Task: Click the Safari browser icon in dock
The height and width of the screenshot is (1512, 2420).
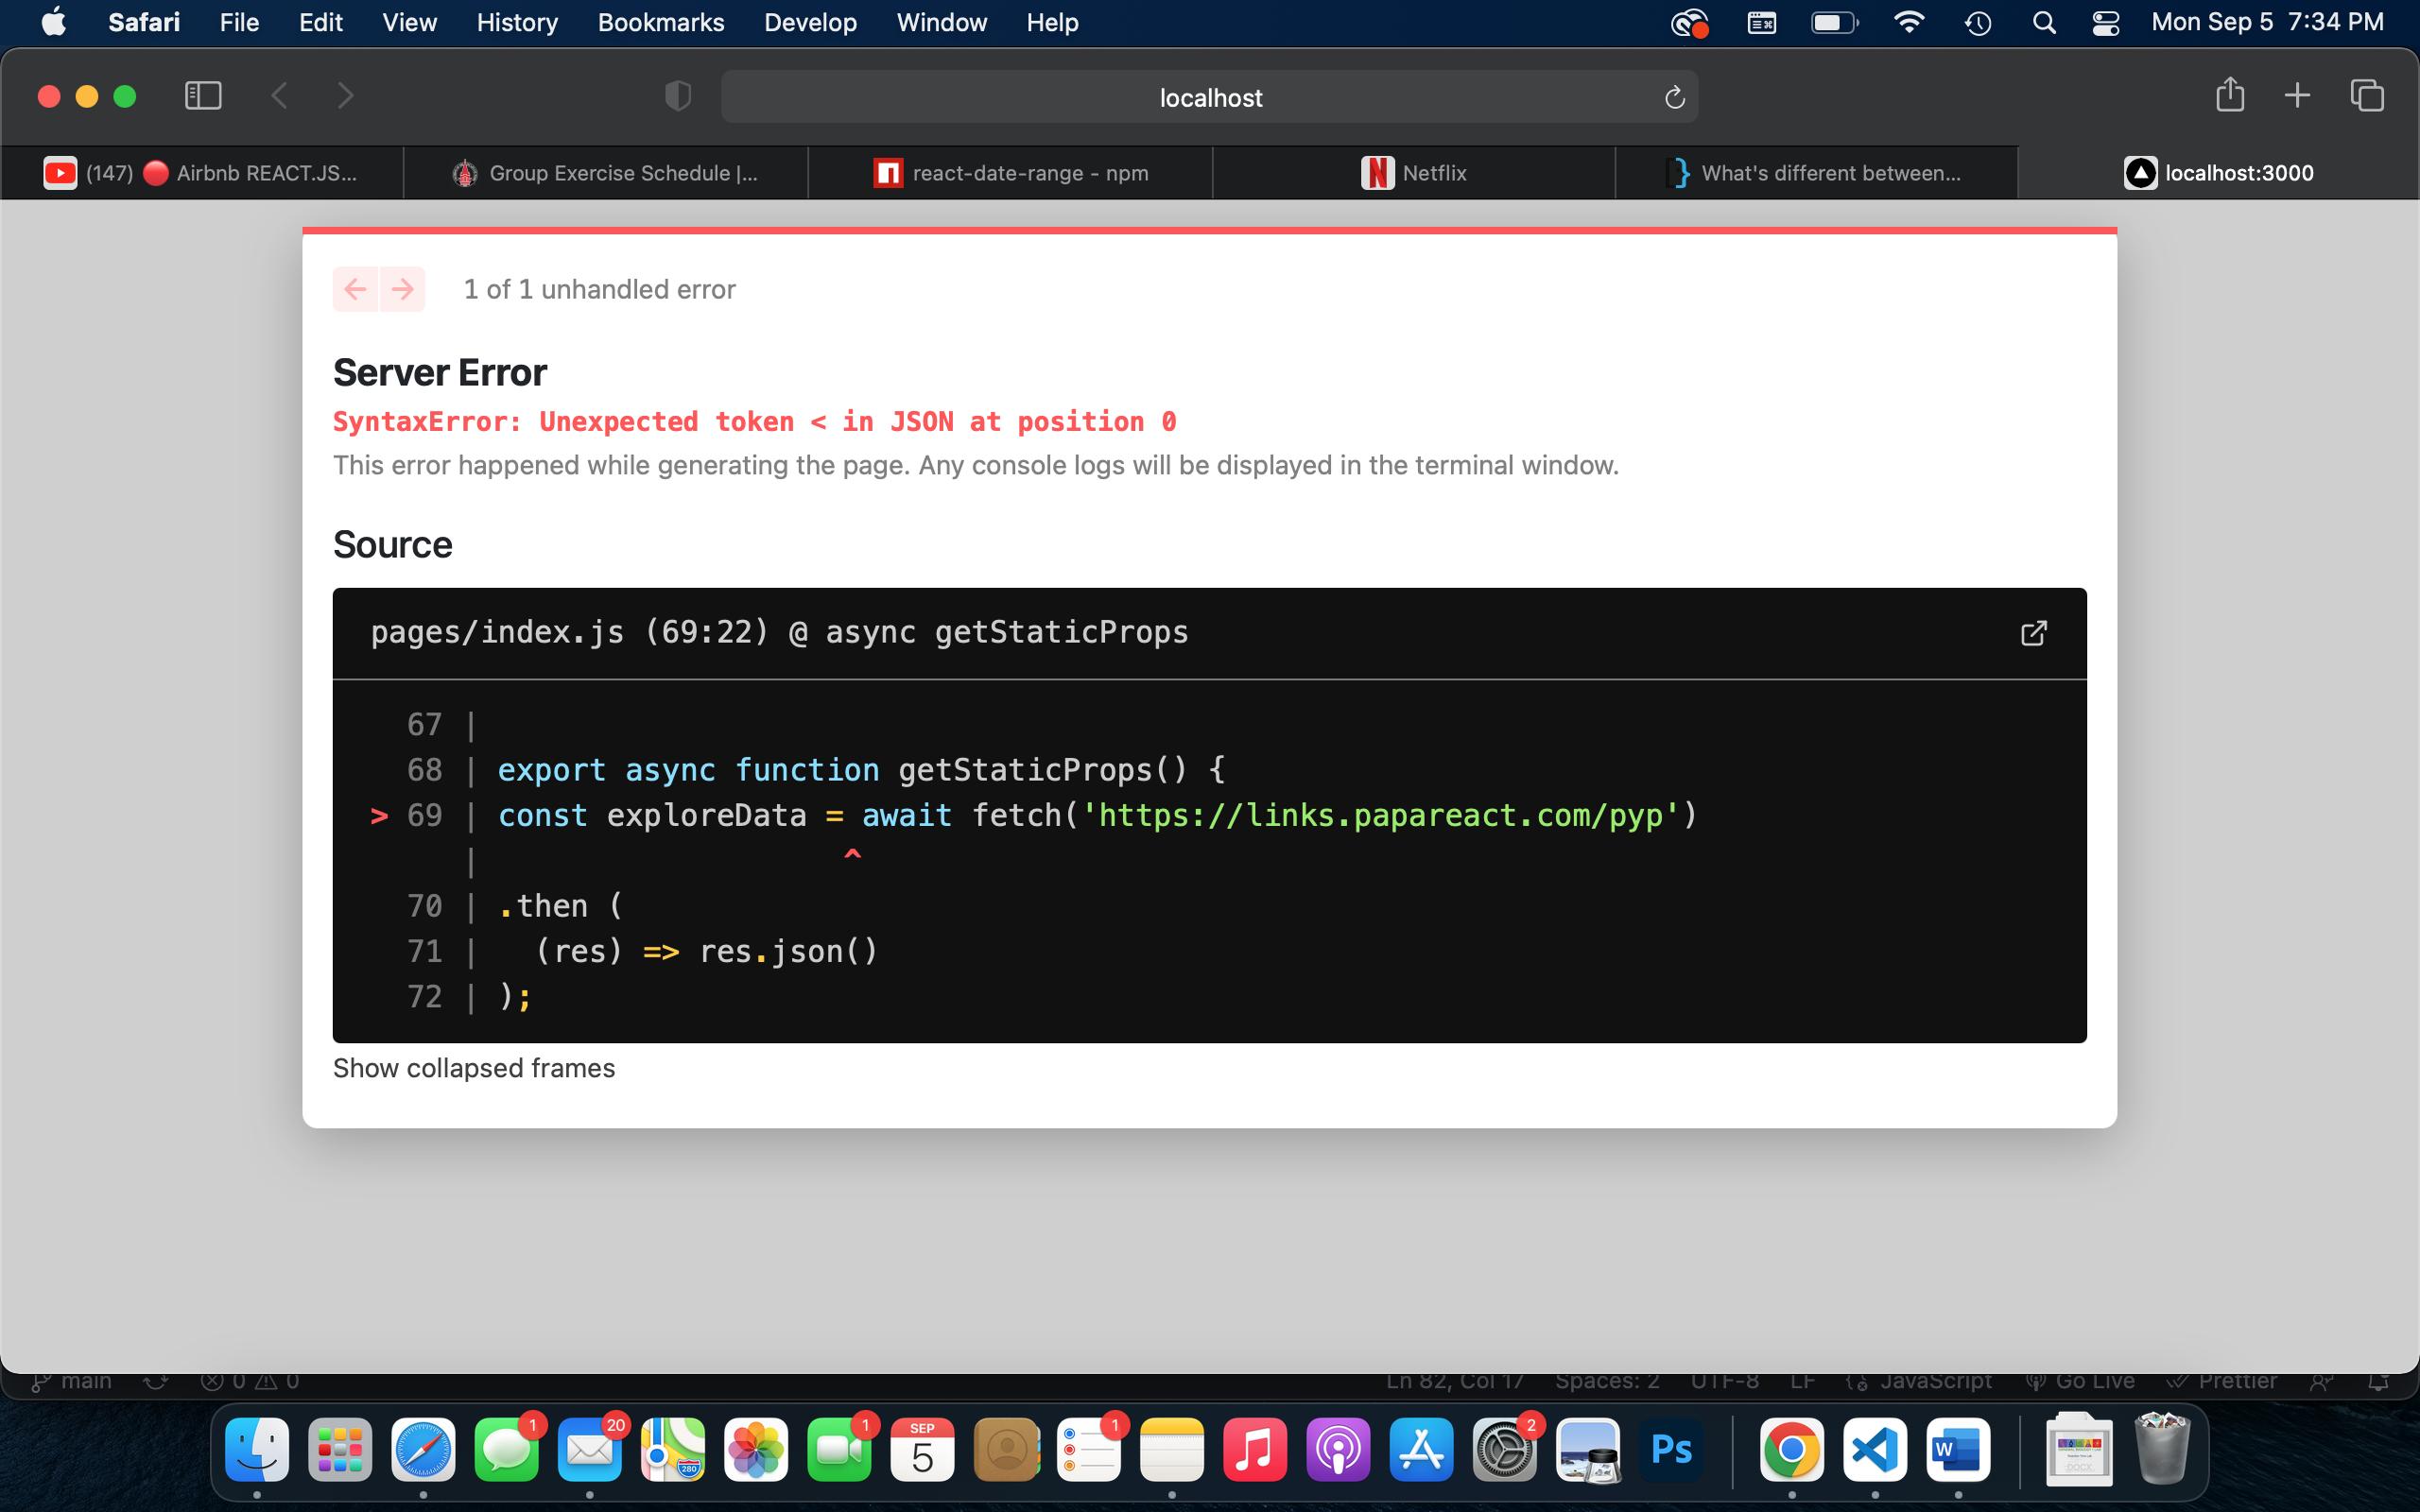Action: point(423,1460)
